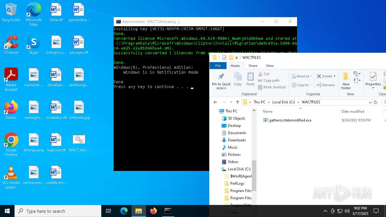Open the Recycle Bin desktop icon
The image size is (386, 217).
click(x=11, y=13)
